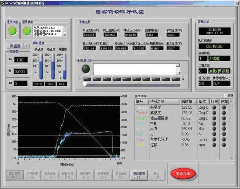
Task: Click the 超限 lamp in the 扭矩 row
Action: click(214, 124)
